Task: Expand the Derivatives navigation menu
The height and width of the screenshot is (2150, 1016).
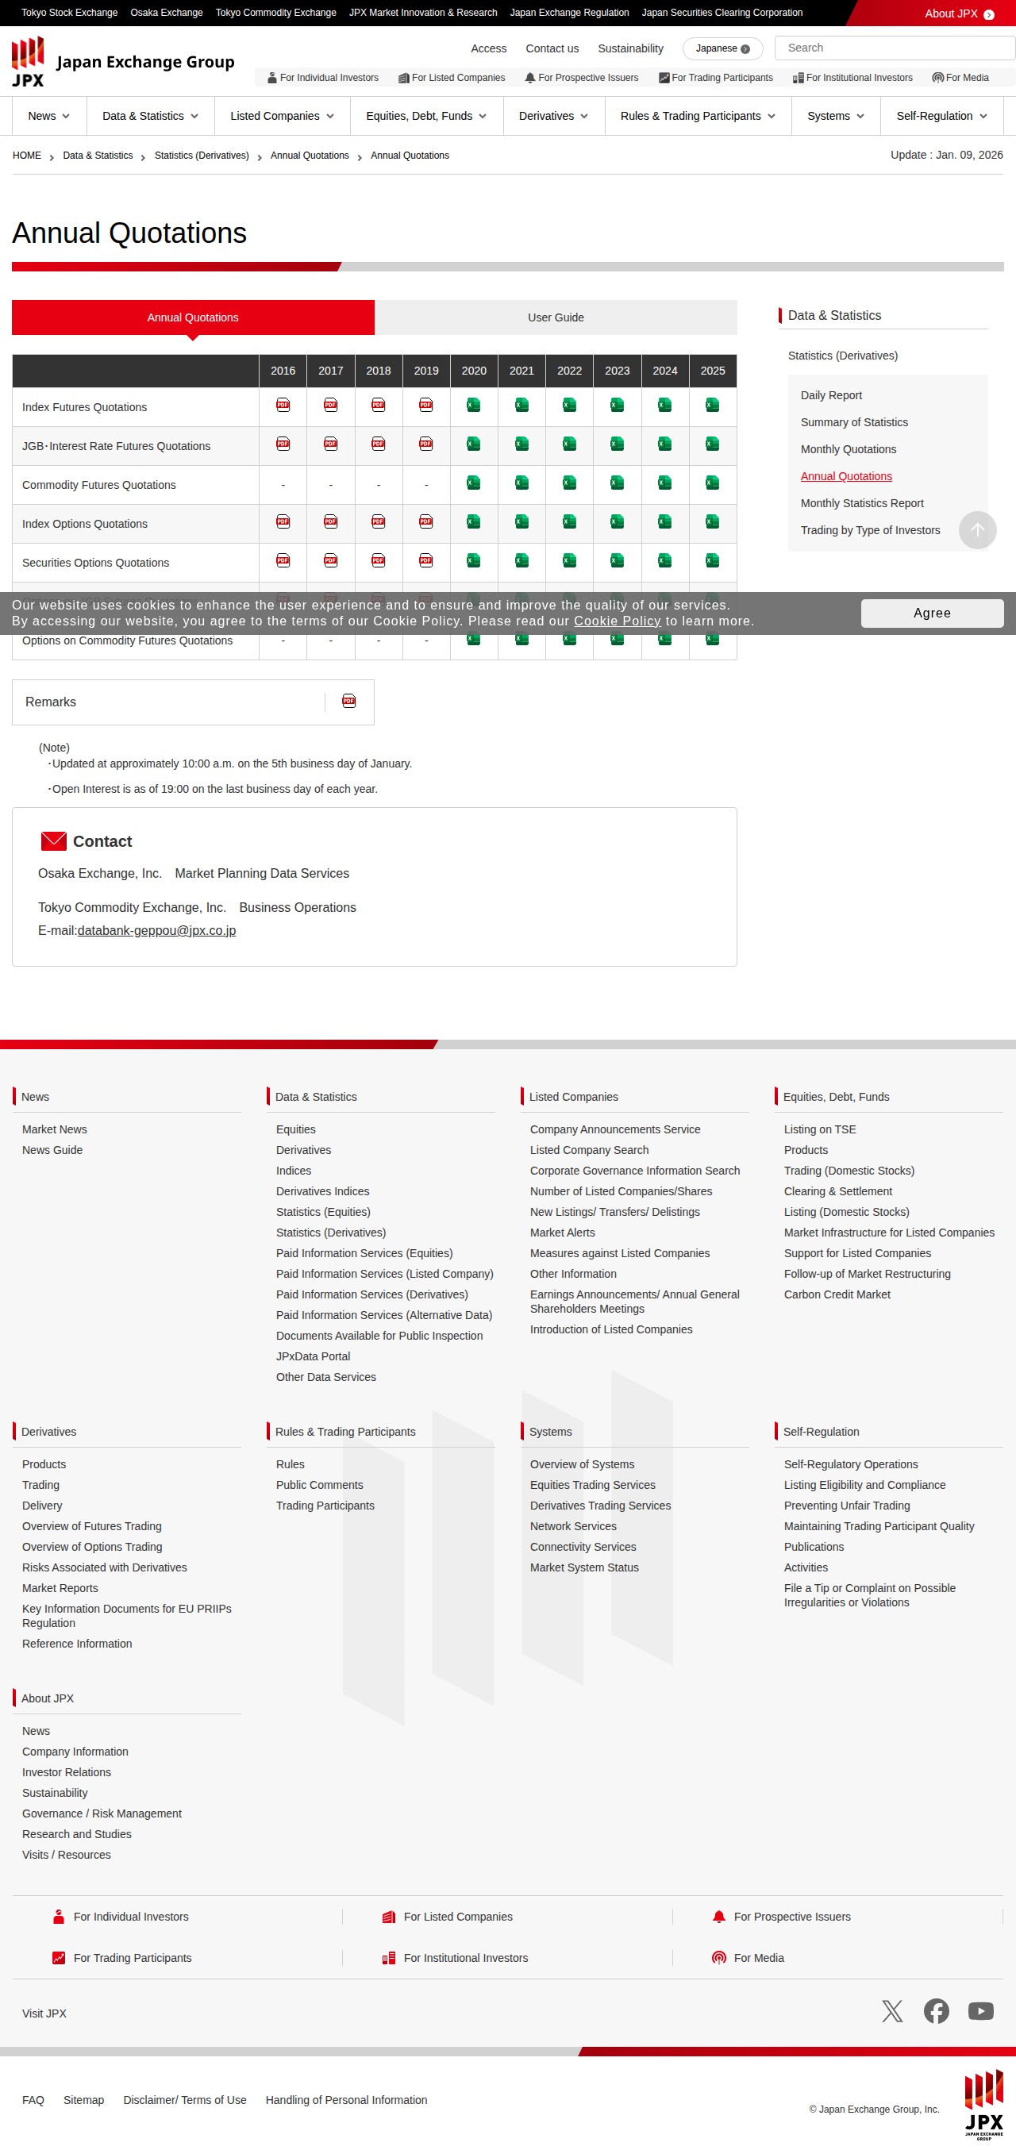Action: (553, 116)
